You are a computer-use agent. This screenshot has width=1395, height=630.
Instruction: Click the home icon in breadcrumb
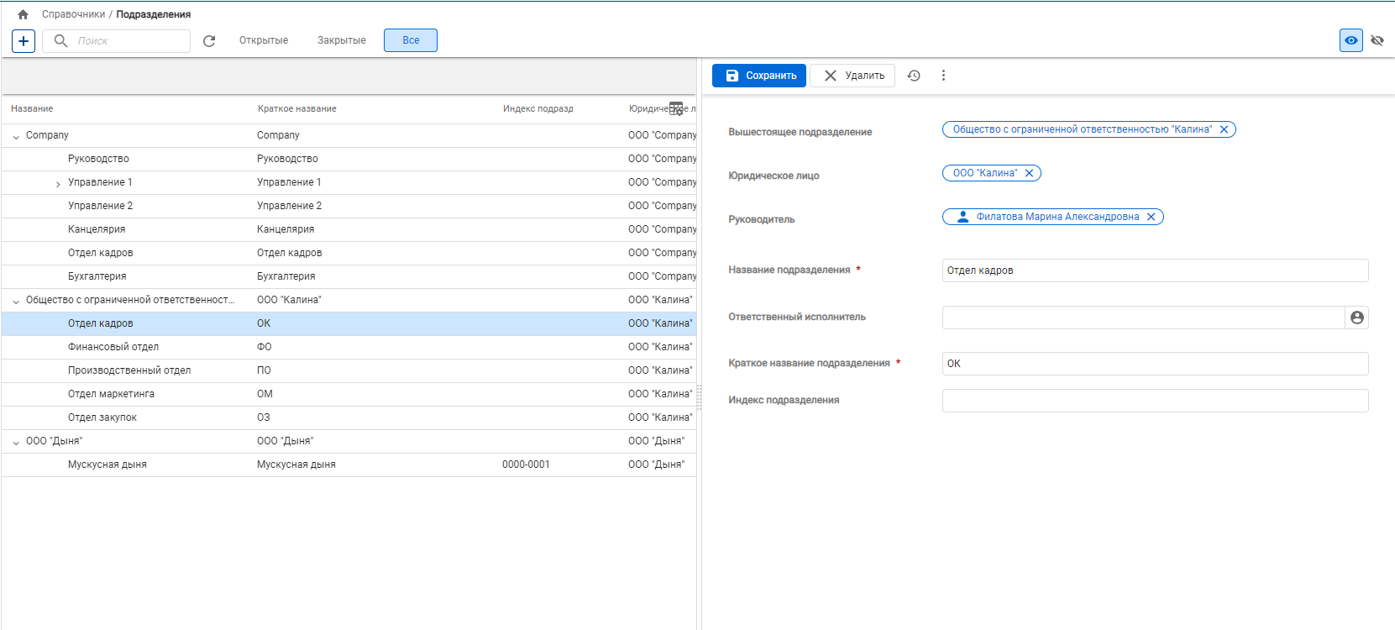(x=23, y=14)
